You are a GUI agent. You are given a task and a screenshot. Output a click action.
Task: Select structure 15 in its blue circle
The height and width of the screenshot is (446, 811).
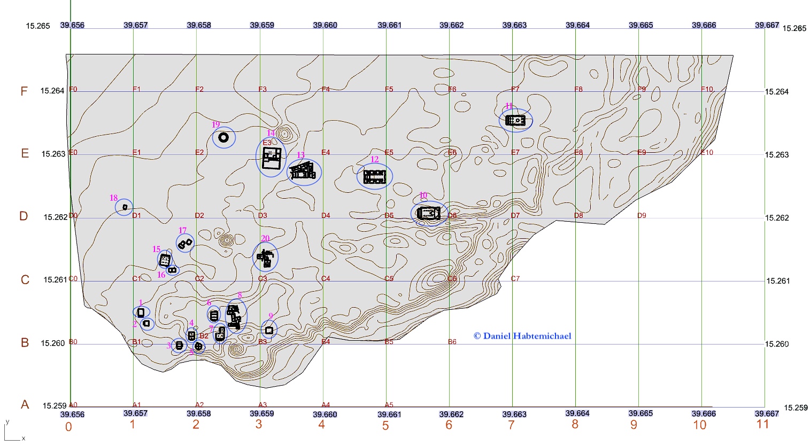click(x=165, y=260)
